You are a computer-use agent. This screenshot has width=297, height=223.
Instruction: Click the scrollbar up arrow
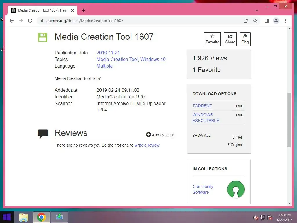289,29
